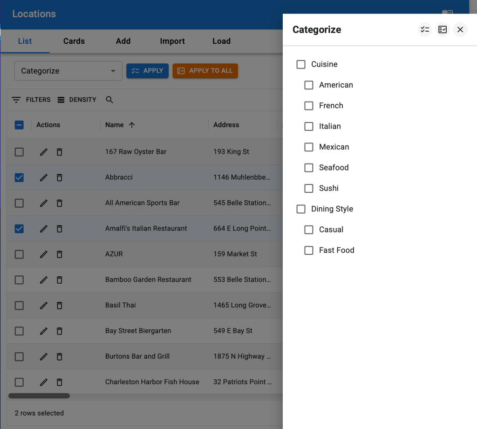The image size is (477, 429).
Task: Delete the 167 Raw Oyster Bar row
Action: pyautogui.click(x=60, y=152)
